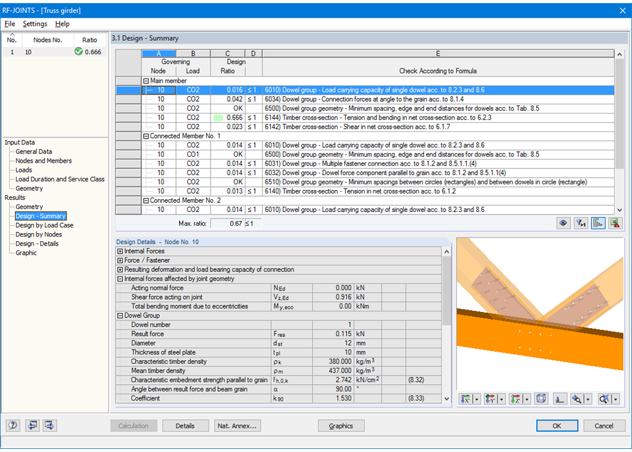
Task: Collapse the Main member group
Action: point(146,81)
